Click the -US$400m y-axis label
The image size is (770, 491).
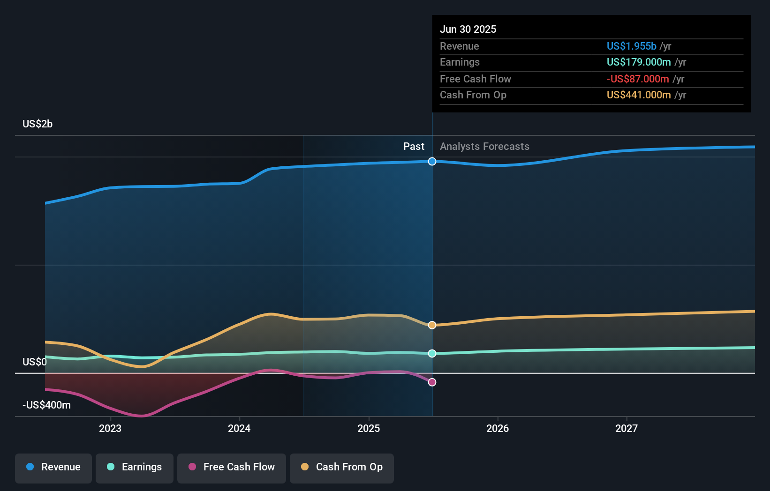(47, 405)
